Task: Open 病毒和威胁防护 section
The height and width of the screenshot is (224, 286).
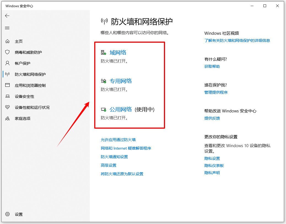Action: tap(28, 52)
